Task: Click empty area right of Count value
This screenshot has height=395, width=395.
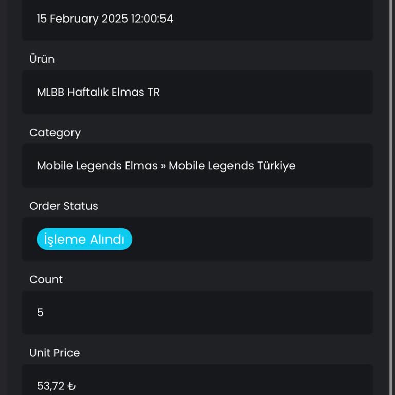Action: click(x=206, y=312)
